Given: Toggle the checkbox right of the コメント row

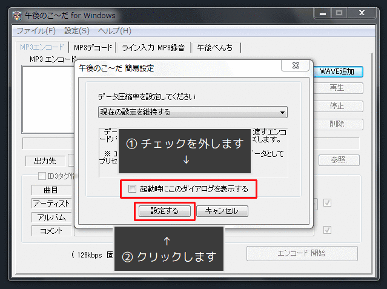Looking at the screenshot, I should click(x=328, y=230).
